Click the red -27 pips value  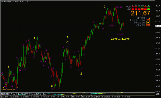point(148,20)
